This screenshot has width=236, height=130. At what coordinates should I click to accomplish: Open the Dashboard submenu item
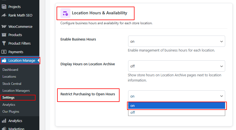[10, 70]
